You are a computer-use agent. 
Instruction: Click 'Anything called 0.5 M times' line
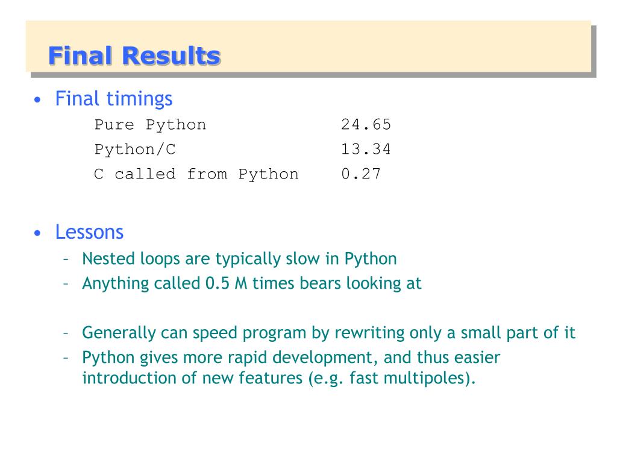pyautogui.click(x=252, y=283)
